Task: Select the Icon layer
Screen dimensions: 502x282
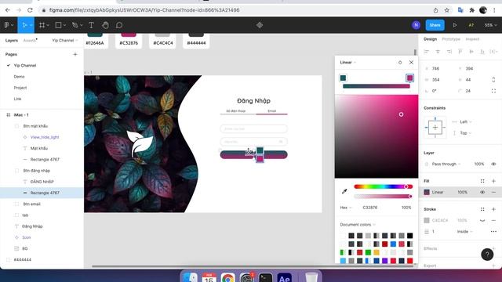Action: pyautogui.click(x=26, y=237)
